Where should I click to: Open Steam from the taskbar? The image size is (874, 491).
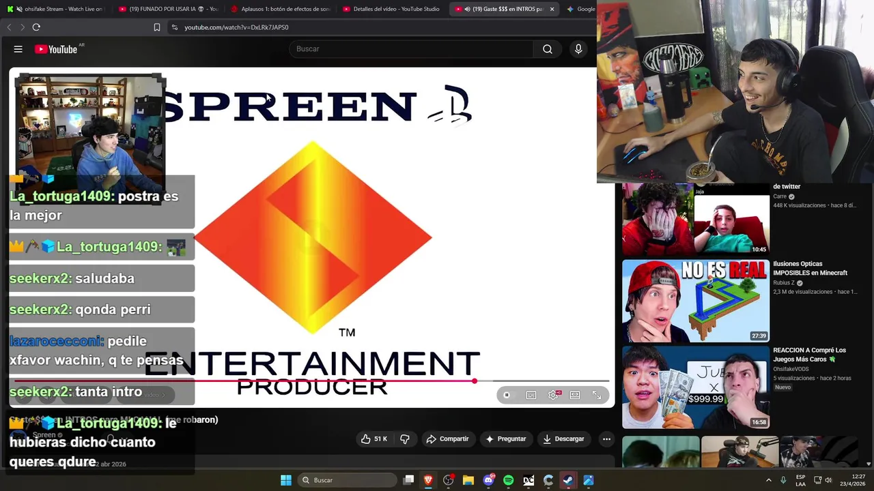coord(568,480)
